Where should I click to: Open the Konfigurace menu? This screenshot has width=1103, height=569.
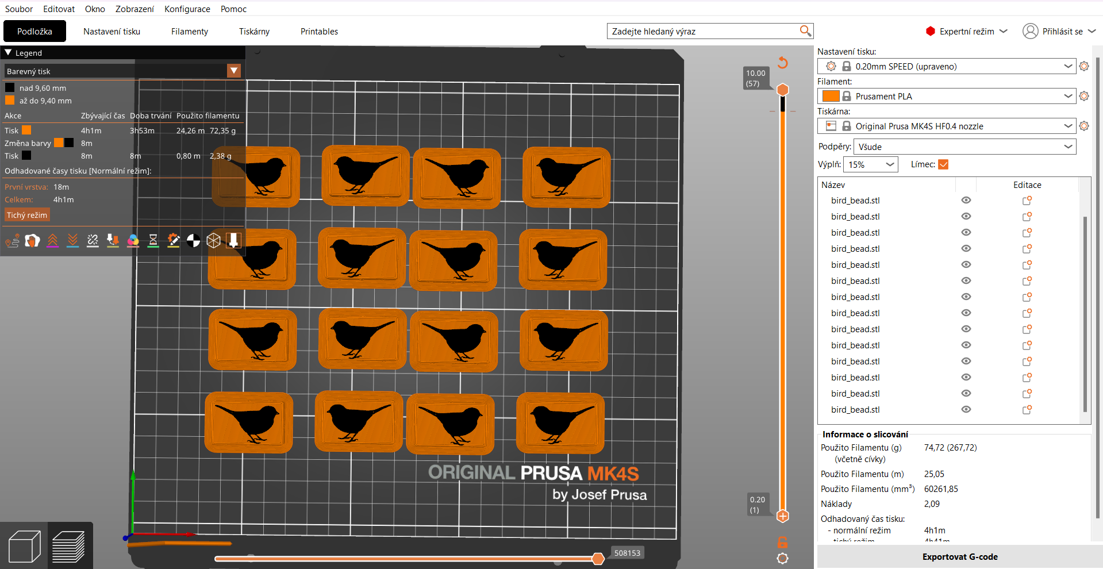tap(187, 9)
